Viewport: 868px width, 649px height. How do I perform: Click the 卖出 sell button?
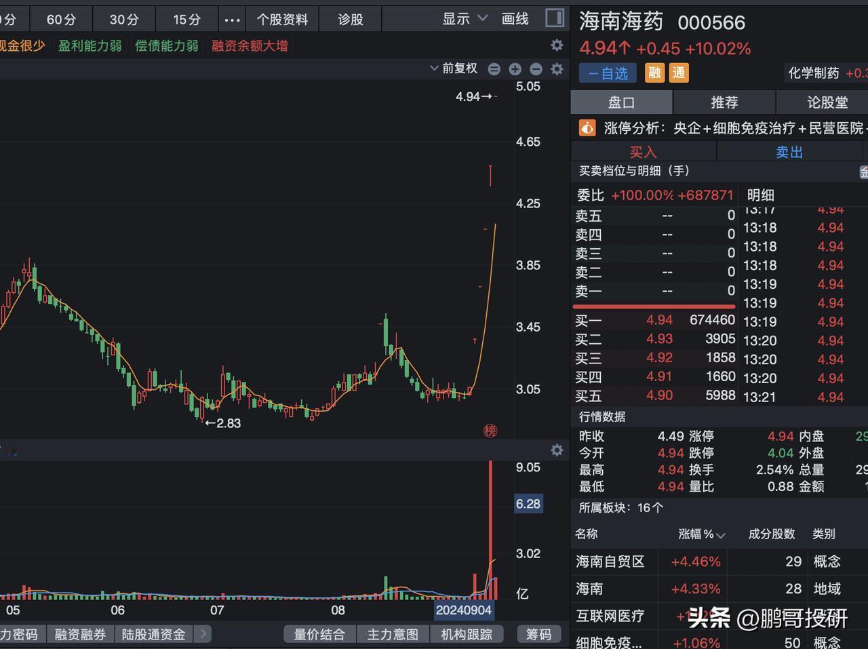(789, 152)
